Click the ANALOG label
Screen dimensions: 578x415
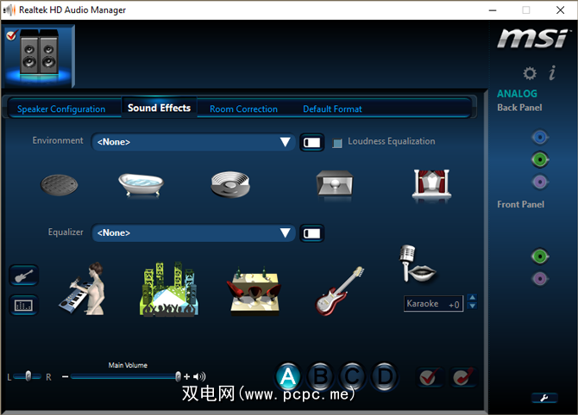pyautogui.click(x=517, y=94)
